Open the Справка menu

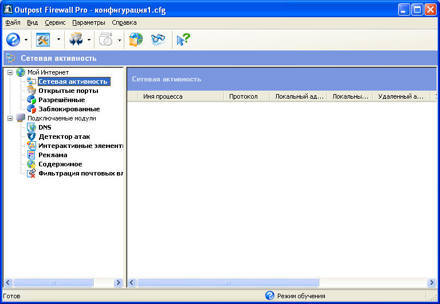click(124, 22)
